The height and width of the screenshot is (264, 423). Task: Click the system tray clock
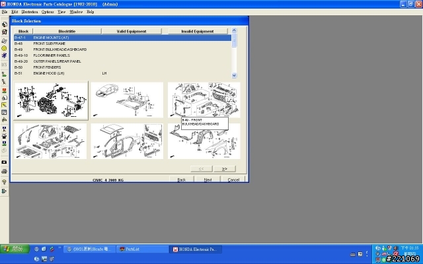coord(410,248)
